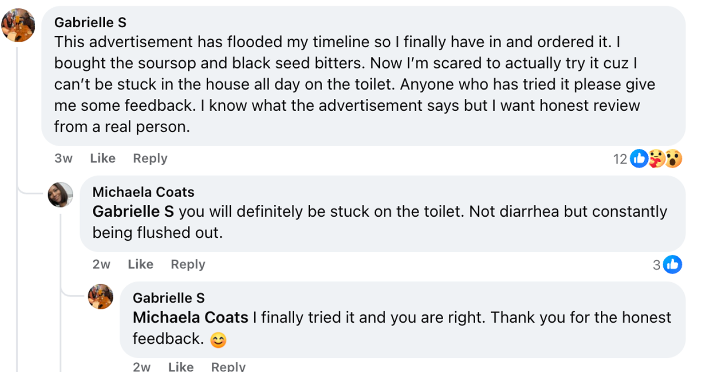Open Gabrielle S name link on top comment
Viewport: 707px width, 372px height.
coord(90,22)
